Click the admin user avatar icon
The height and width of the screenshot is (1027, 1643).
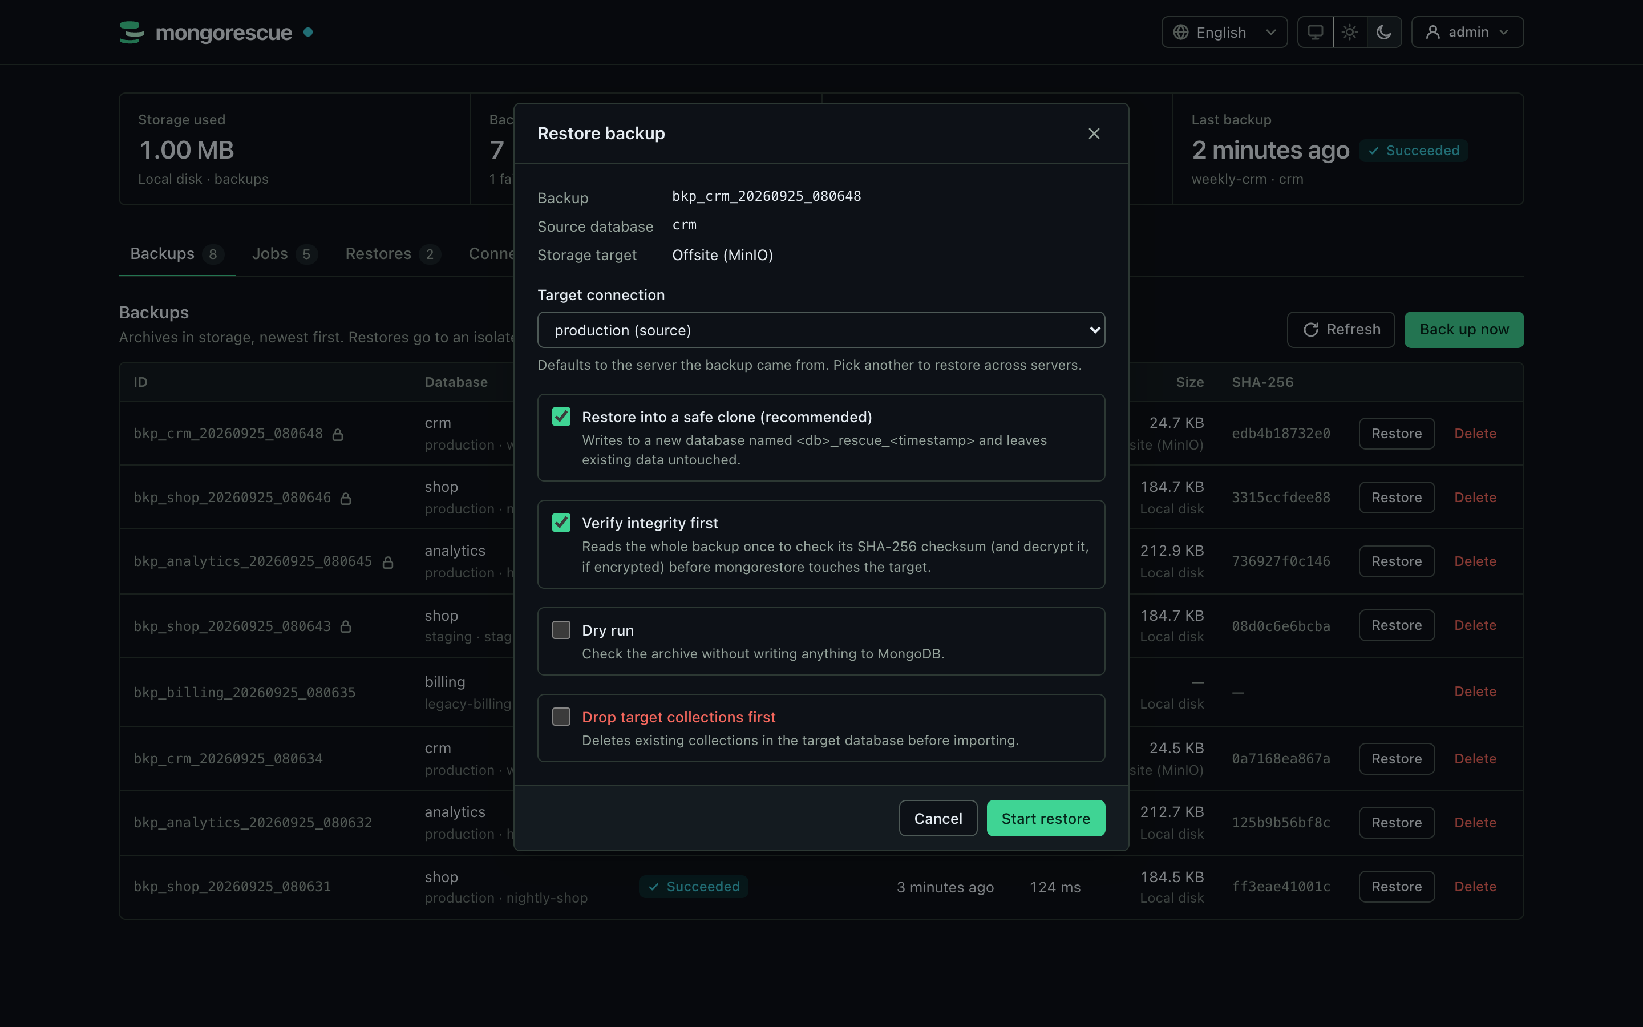(x=1432, y=32)
